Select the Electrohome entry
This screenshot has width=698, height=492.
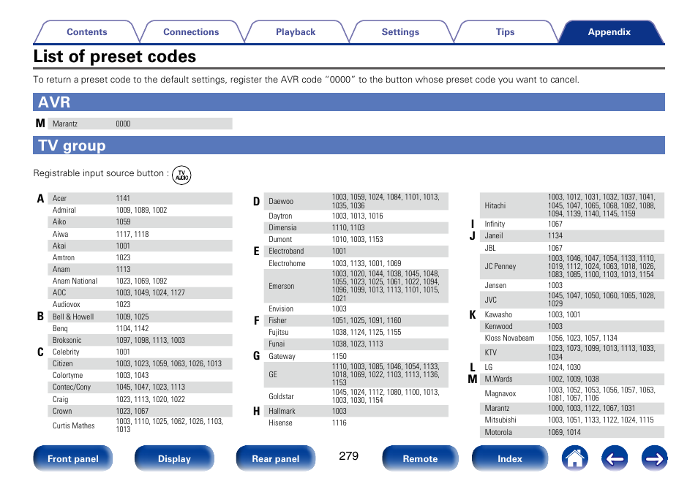[x=356, y=263]
